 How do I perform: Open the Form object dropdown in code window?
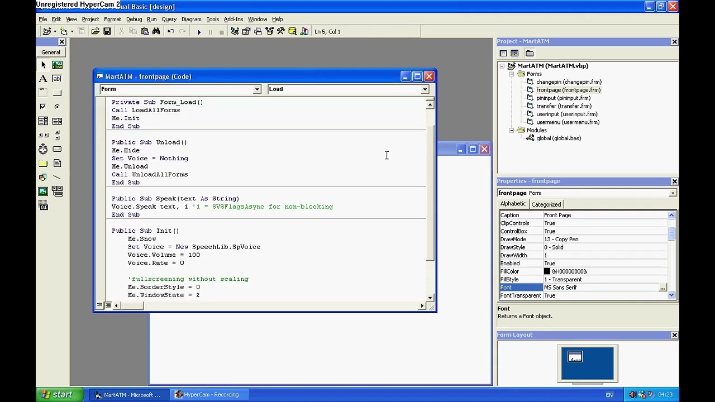(257, 89)
